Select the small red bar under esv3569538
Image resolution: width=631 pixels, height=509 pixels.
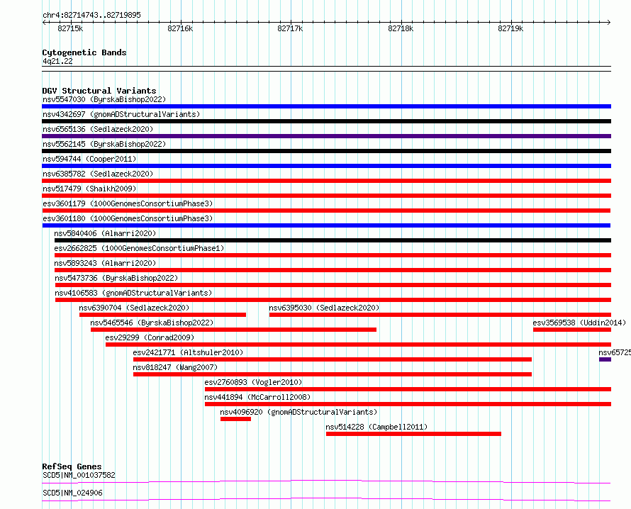click(x=572, y=330)
